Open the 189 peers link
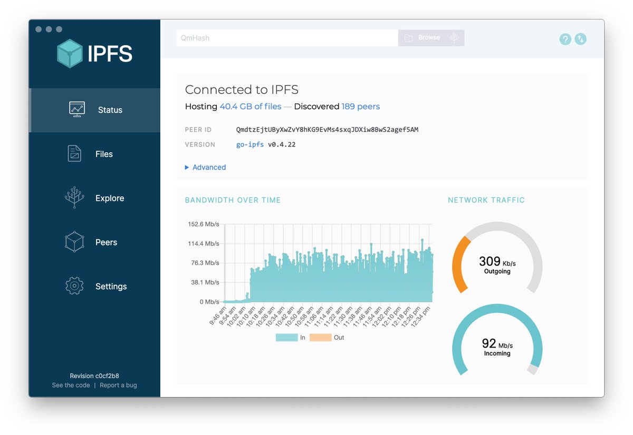633x435 pixels. pos(361,106)
